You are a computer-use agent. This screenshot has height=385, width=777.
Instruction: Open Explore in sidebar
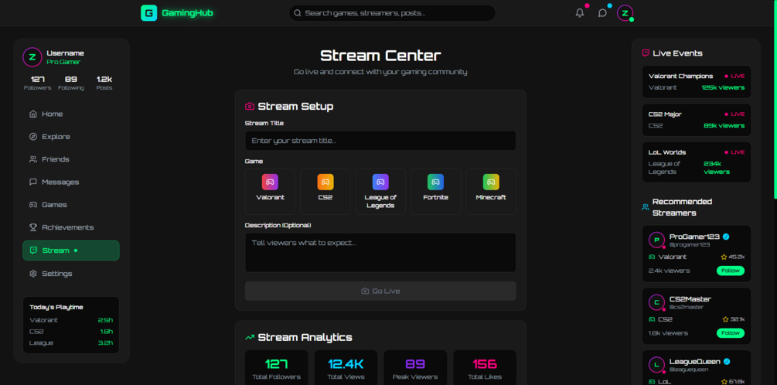coord(71,137)
